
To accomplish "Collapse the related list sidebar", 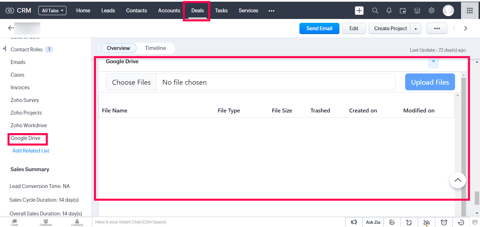I will [x=5, y=48].
